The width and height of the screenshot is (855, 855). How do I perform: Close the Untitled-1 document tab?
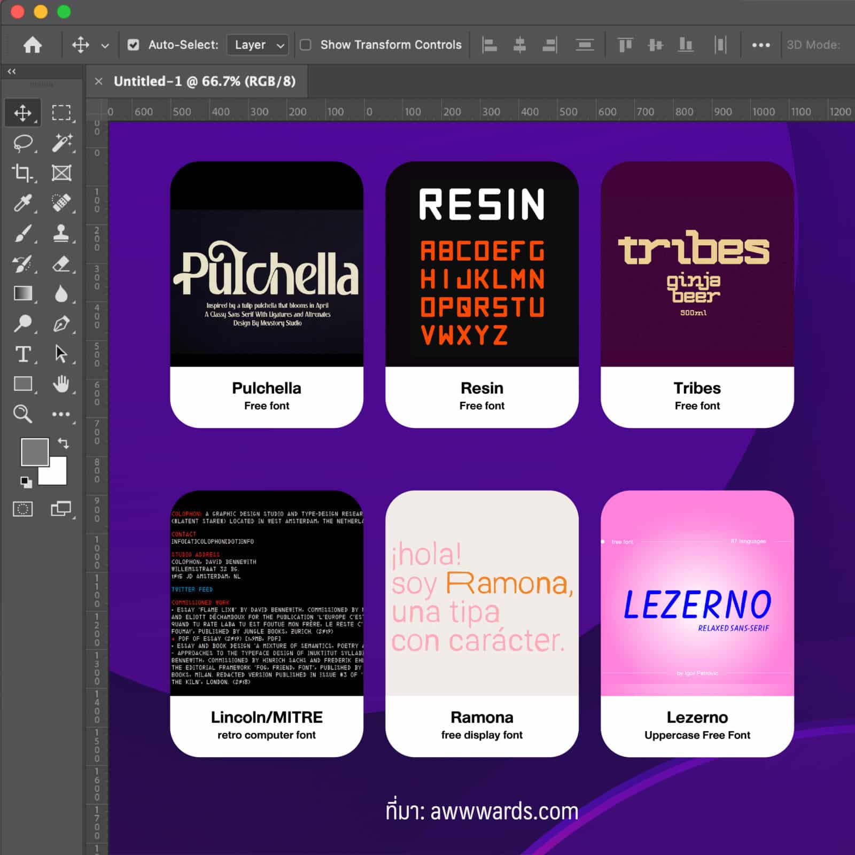98,81
